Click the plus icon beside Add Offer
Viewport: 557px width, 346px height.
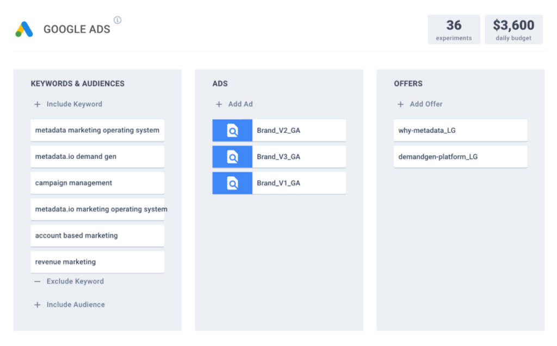click(401, 104)
